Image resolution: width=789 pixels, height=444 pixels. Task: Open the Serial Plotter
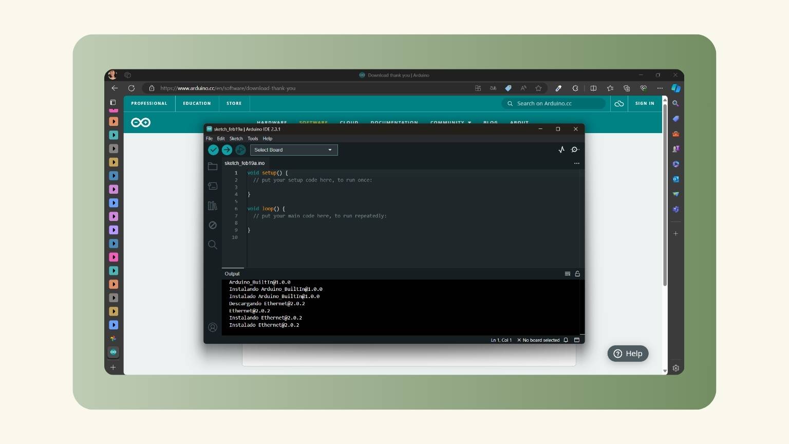tap(561, 150)
